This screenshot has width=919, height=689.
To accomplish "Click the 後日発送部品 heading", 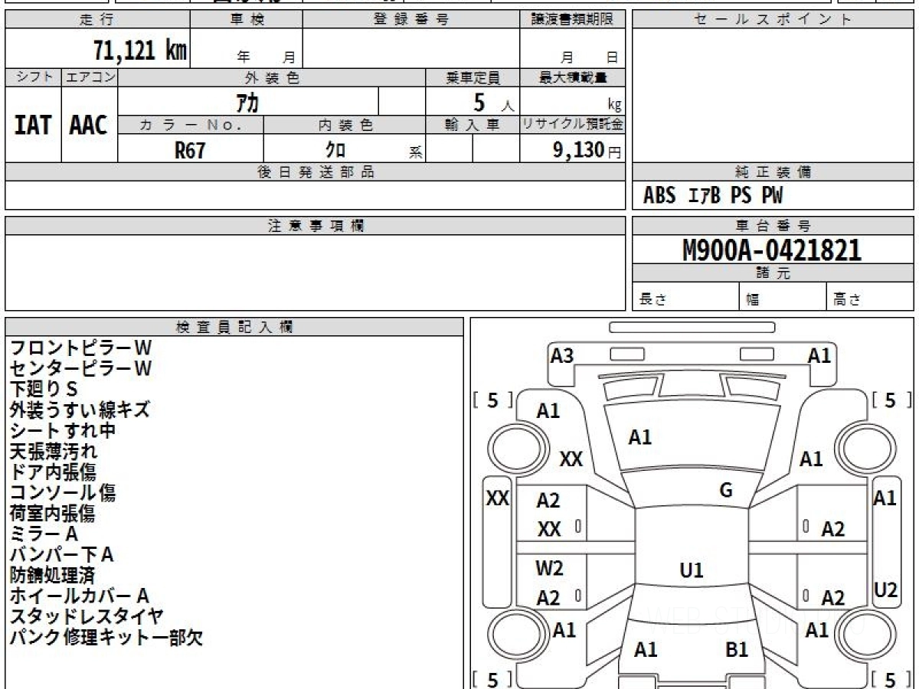I will (315, 172).
